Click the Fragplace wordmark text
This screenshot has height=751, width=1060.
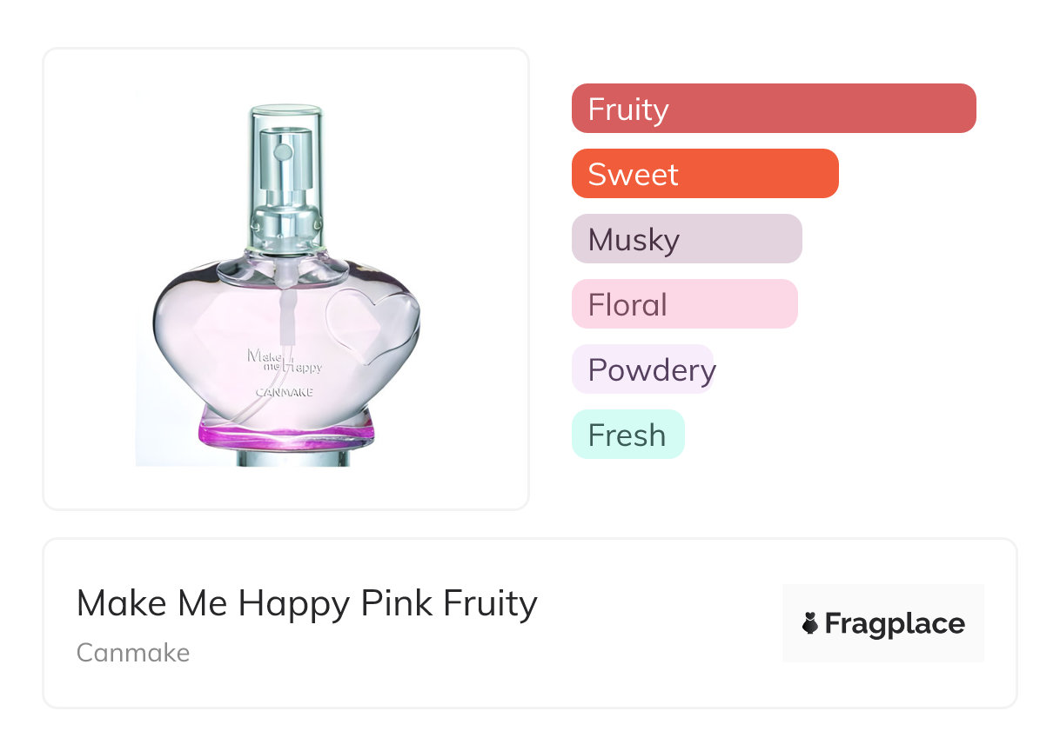coord(895,624)
